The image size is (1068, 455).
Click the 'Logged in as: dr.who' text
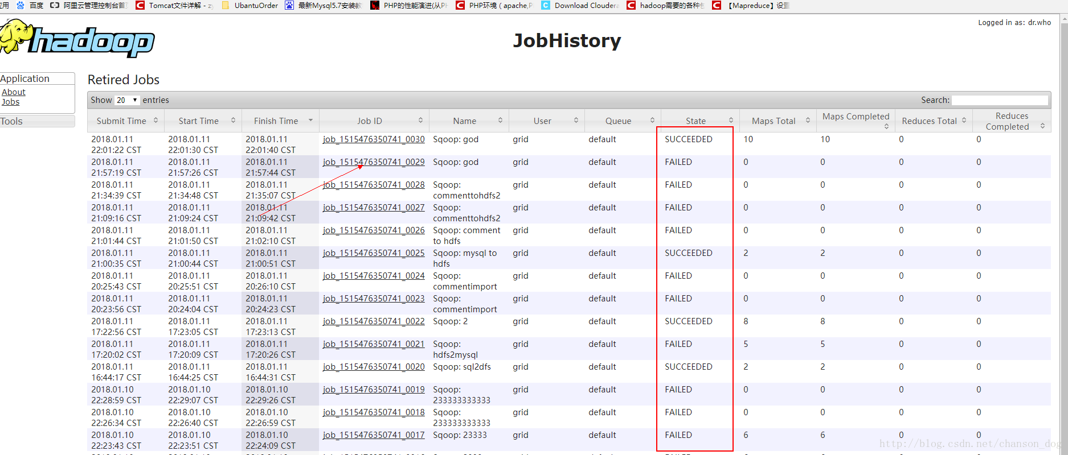[x=1014, y=23]
